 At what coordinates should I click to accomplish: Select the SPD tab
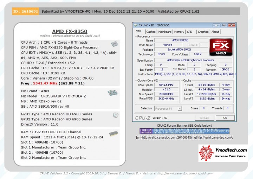(190, 32)
